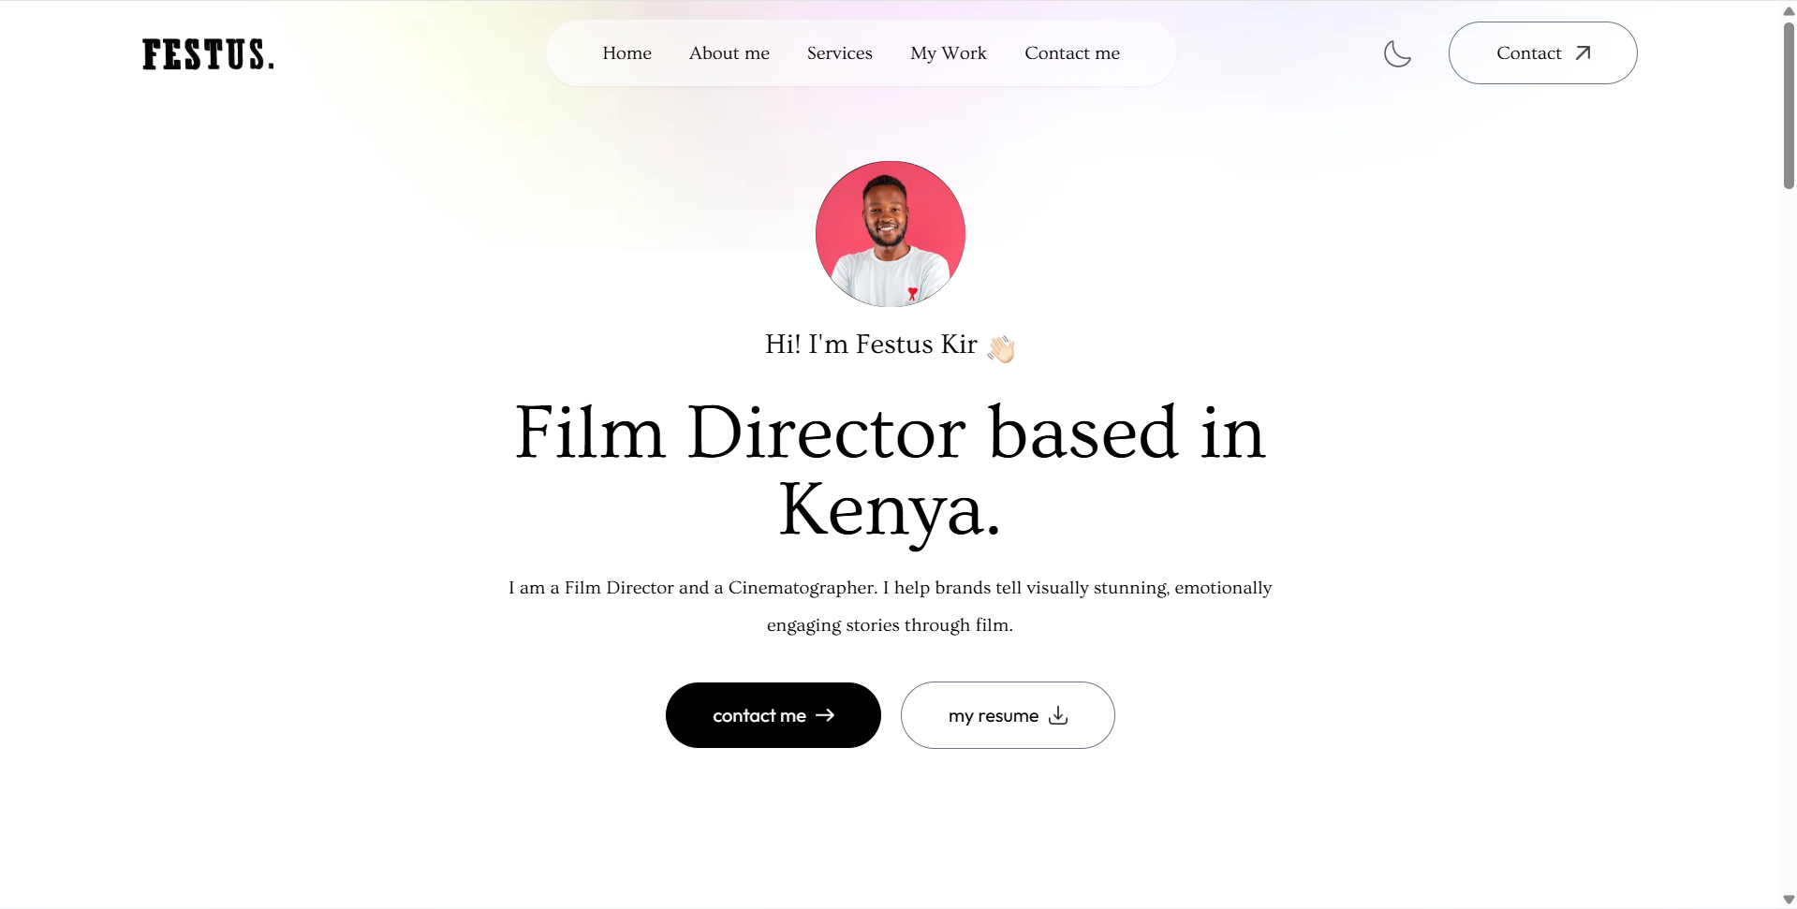1797x909 pixels.
Task: Toggle dark mode with the moon icon
Action: point(1397,53)
